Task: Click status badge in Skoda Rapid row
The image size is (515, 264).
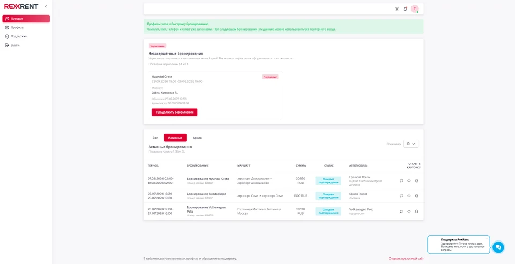Action: click(328, 196)
